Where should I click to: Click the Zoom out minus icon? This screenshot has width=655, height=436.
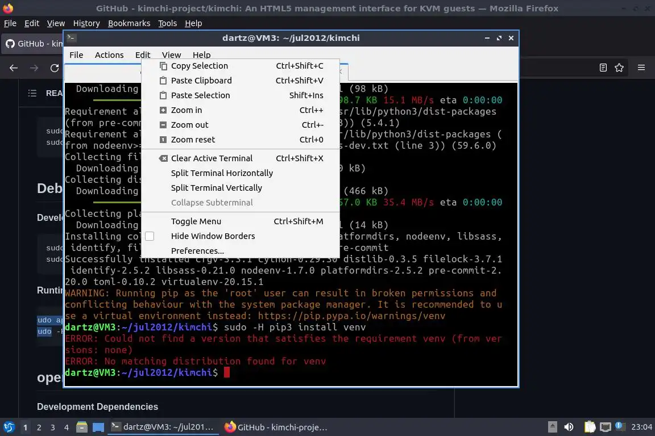(163, 125)
